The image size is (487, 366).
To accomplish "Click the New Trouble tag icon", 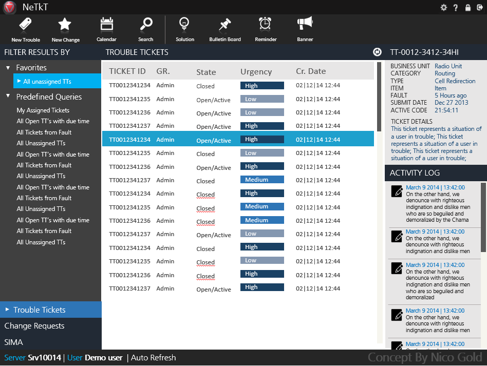I will (26, 24).
